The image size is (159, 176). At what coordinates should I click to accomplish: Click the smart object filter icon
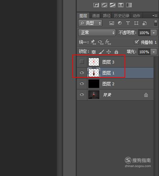[144, 23]
